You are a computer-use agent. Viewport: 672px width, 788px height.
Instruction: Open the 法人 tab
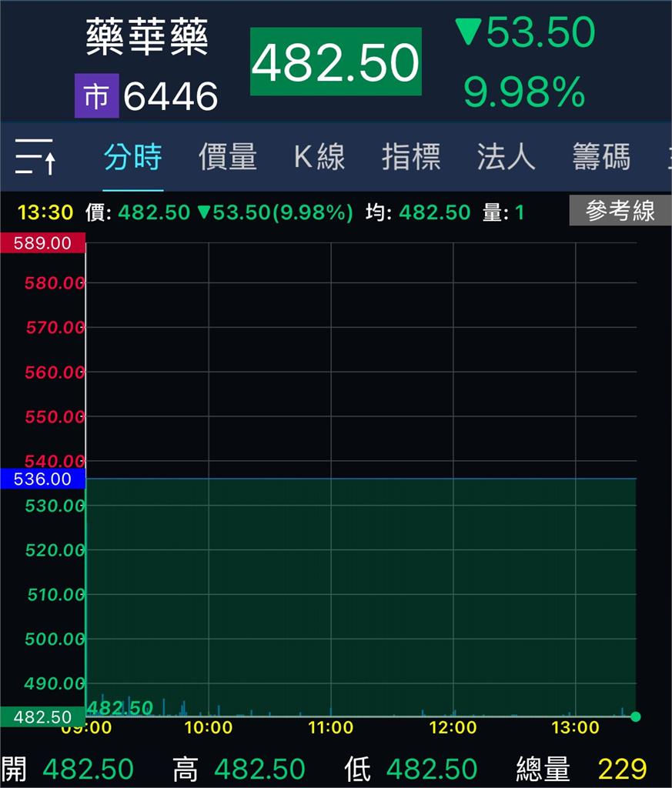(507, 157)
